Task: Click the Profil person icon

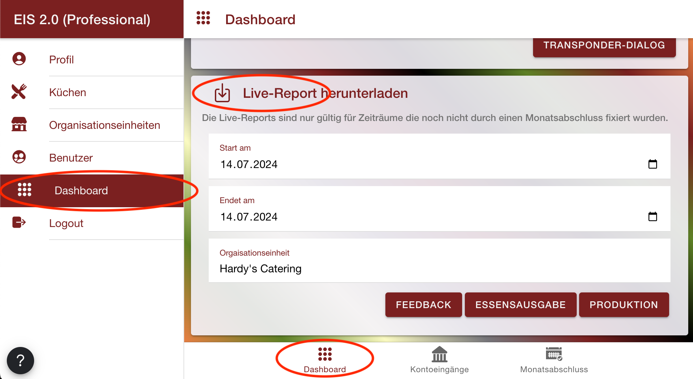Action: (19, 59)
